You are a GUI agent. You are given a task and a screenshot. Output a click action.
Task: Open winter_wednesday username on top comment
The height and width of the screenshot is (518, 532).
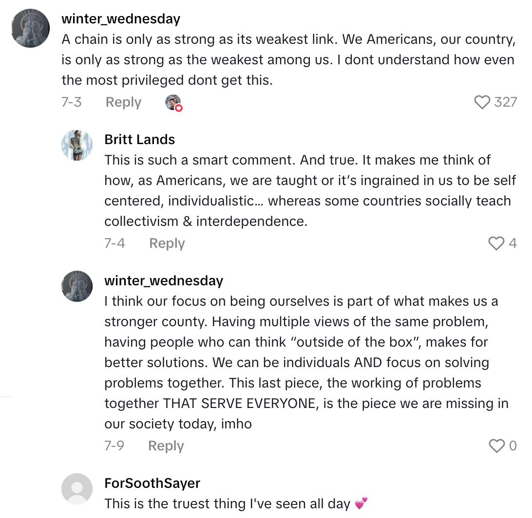(x=121, y=19)
